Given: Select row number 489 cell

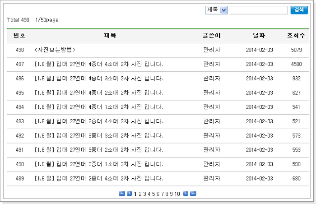Looking at the screenshot, I should coord(20,178).
